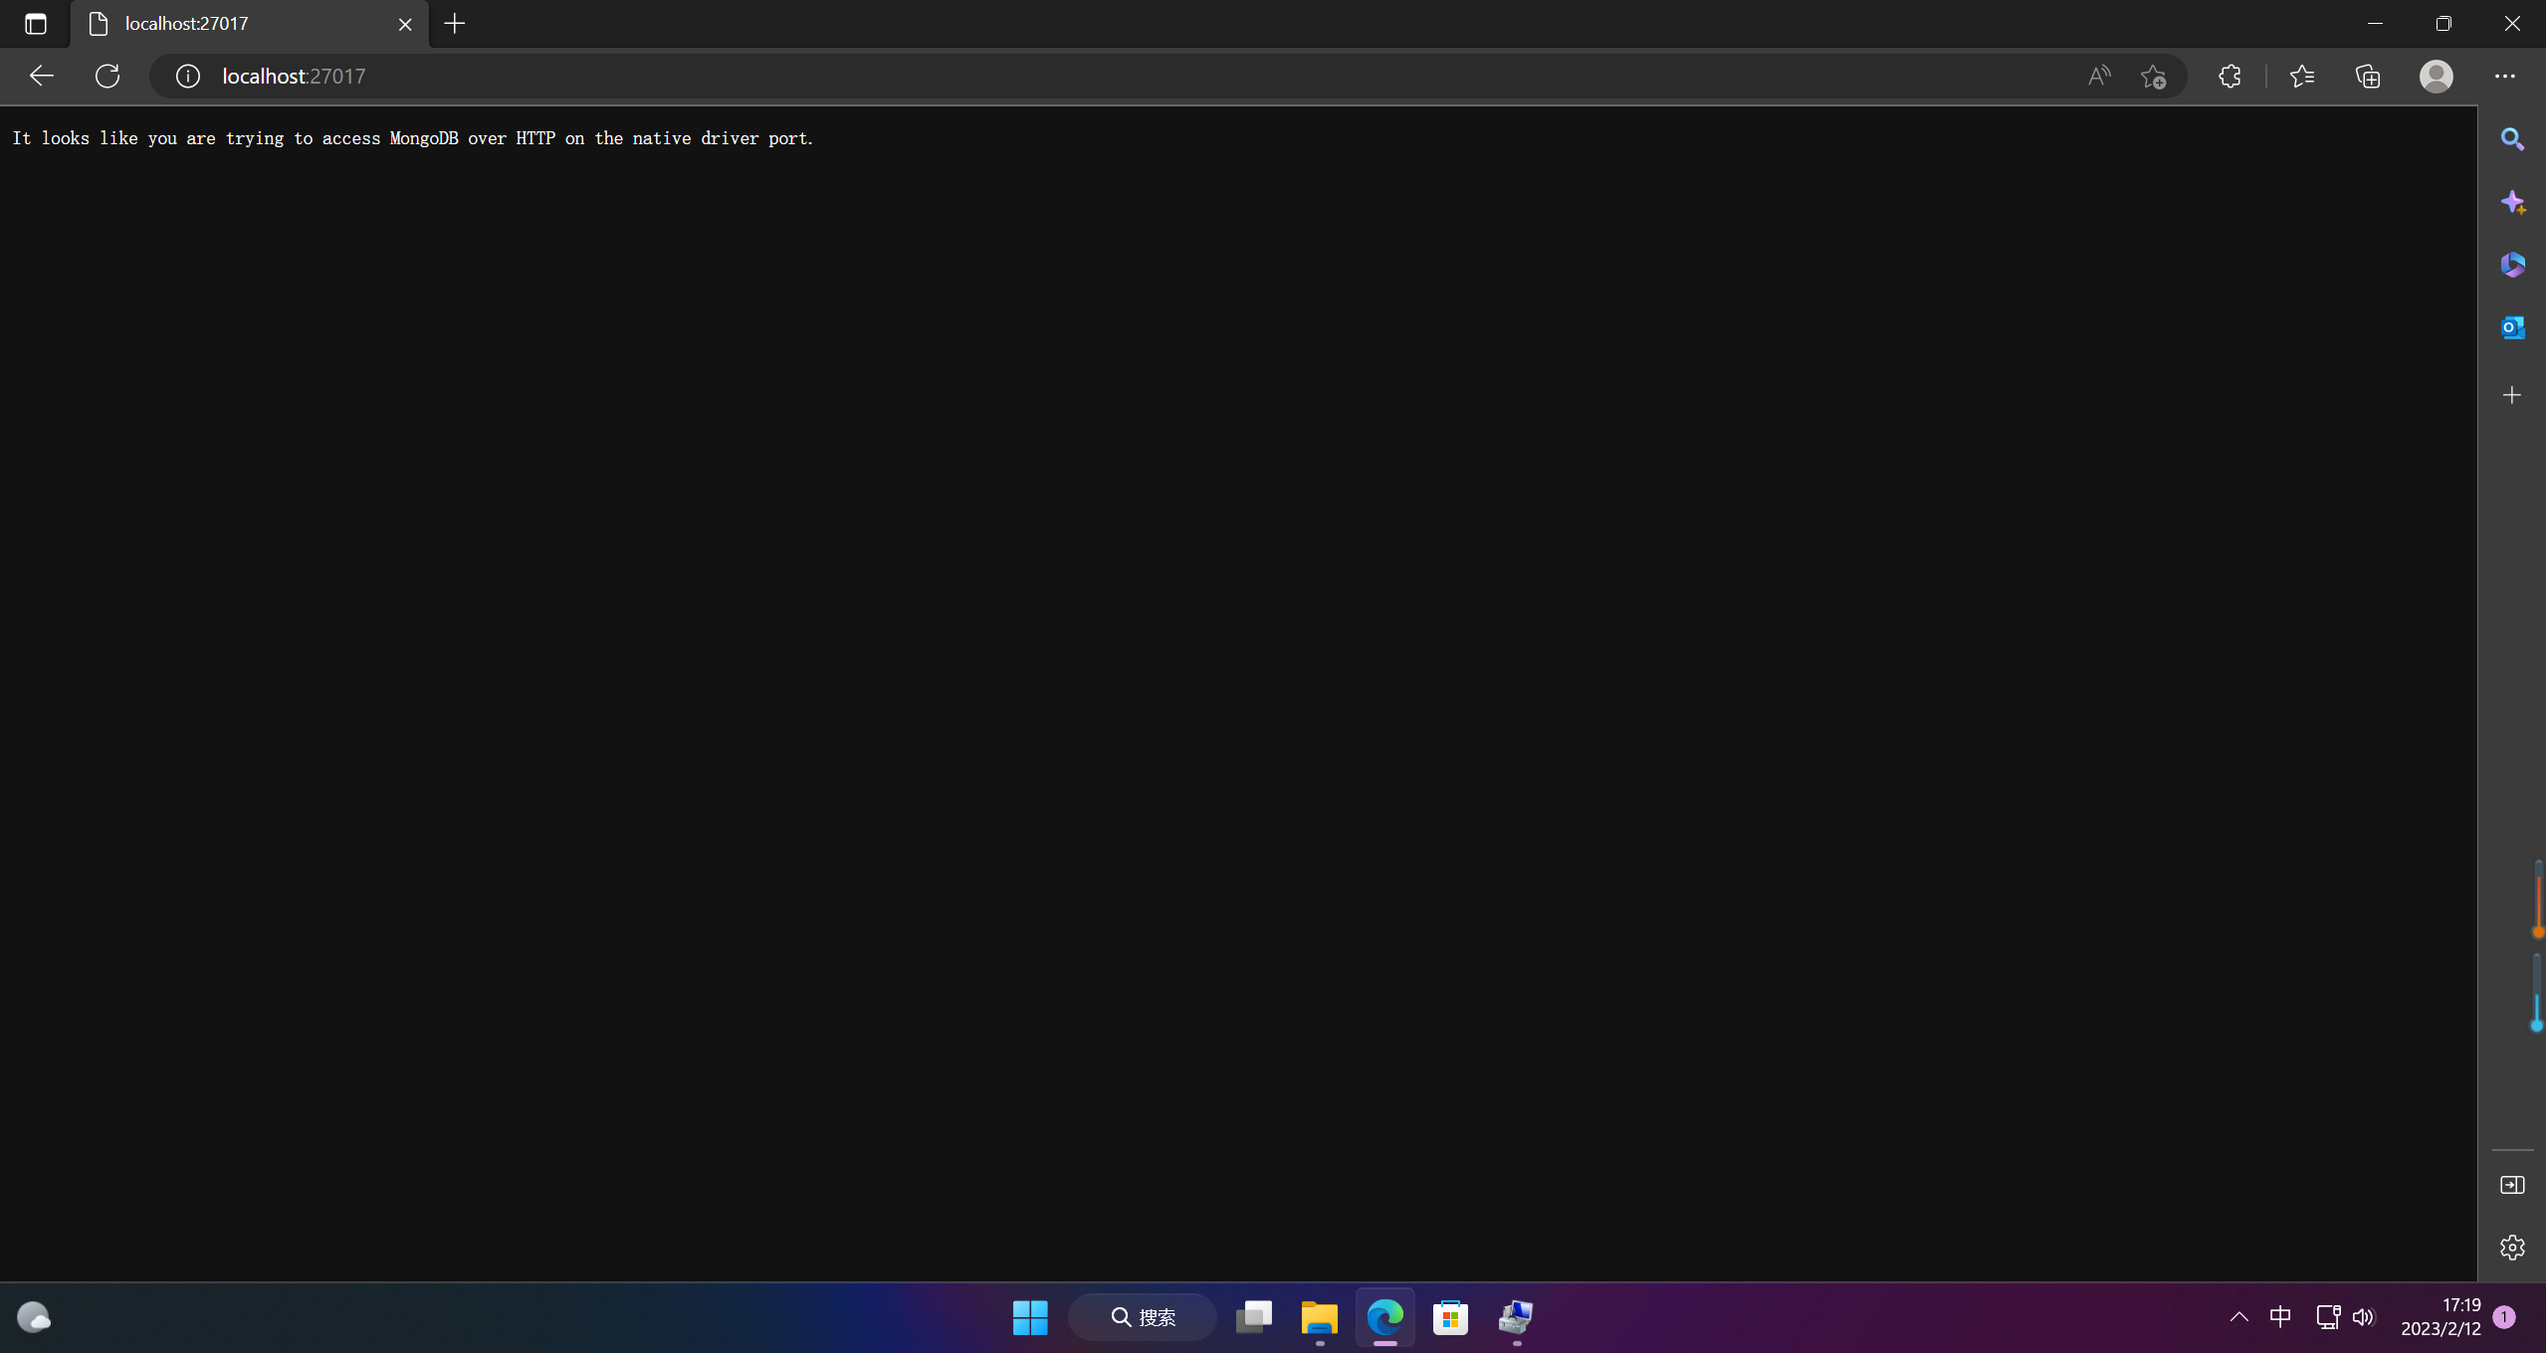Open a new tab
2546x1353 pixels.
pos(455,24)
